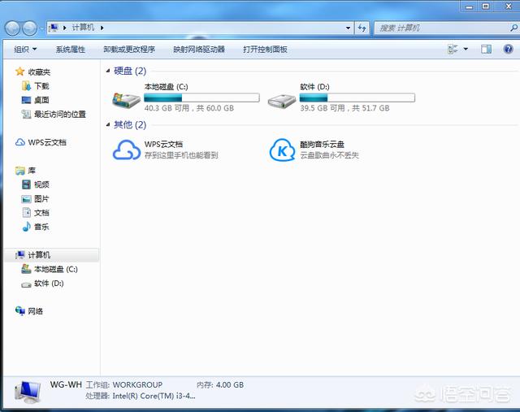Open the 文档 library

(41, 213)
